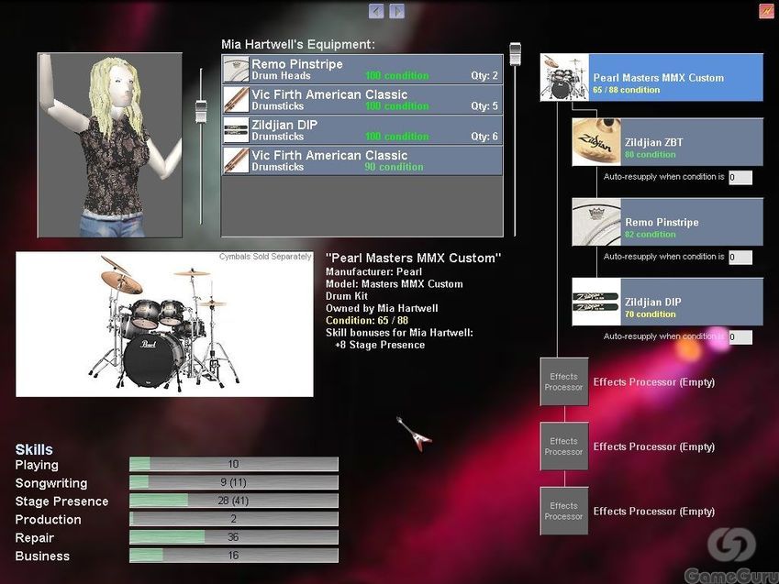Click the Business skill bar
Screen dimensions: 779x584
click(233, 556)
